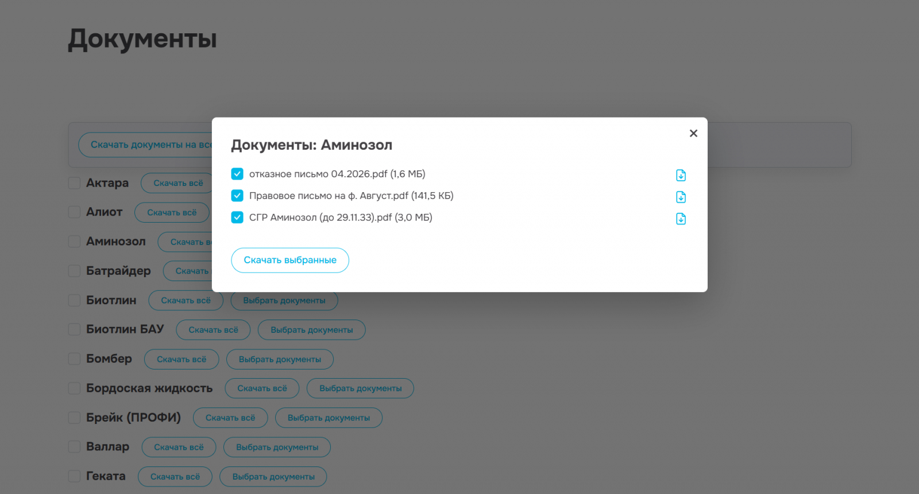Open Выбрать документы for Геката
The image size is (919, 494).
coord(273,477)
